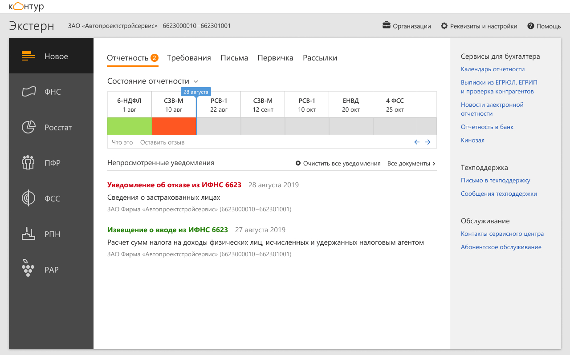Click orange-red status bar under СЗВ-М 10 авг

[174, 126]
